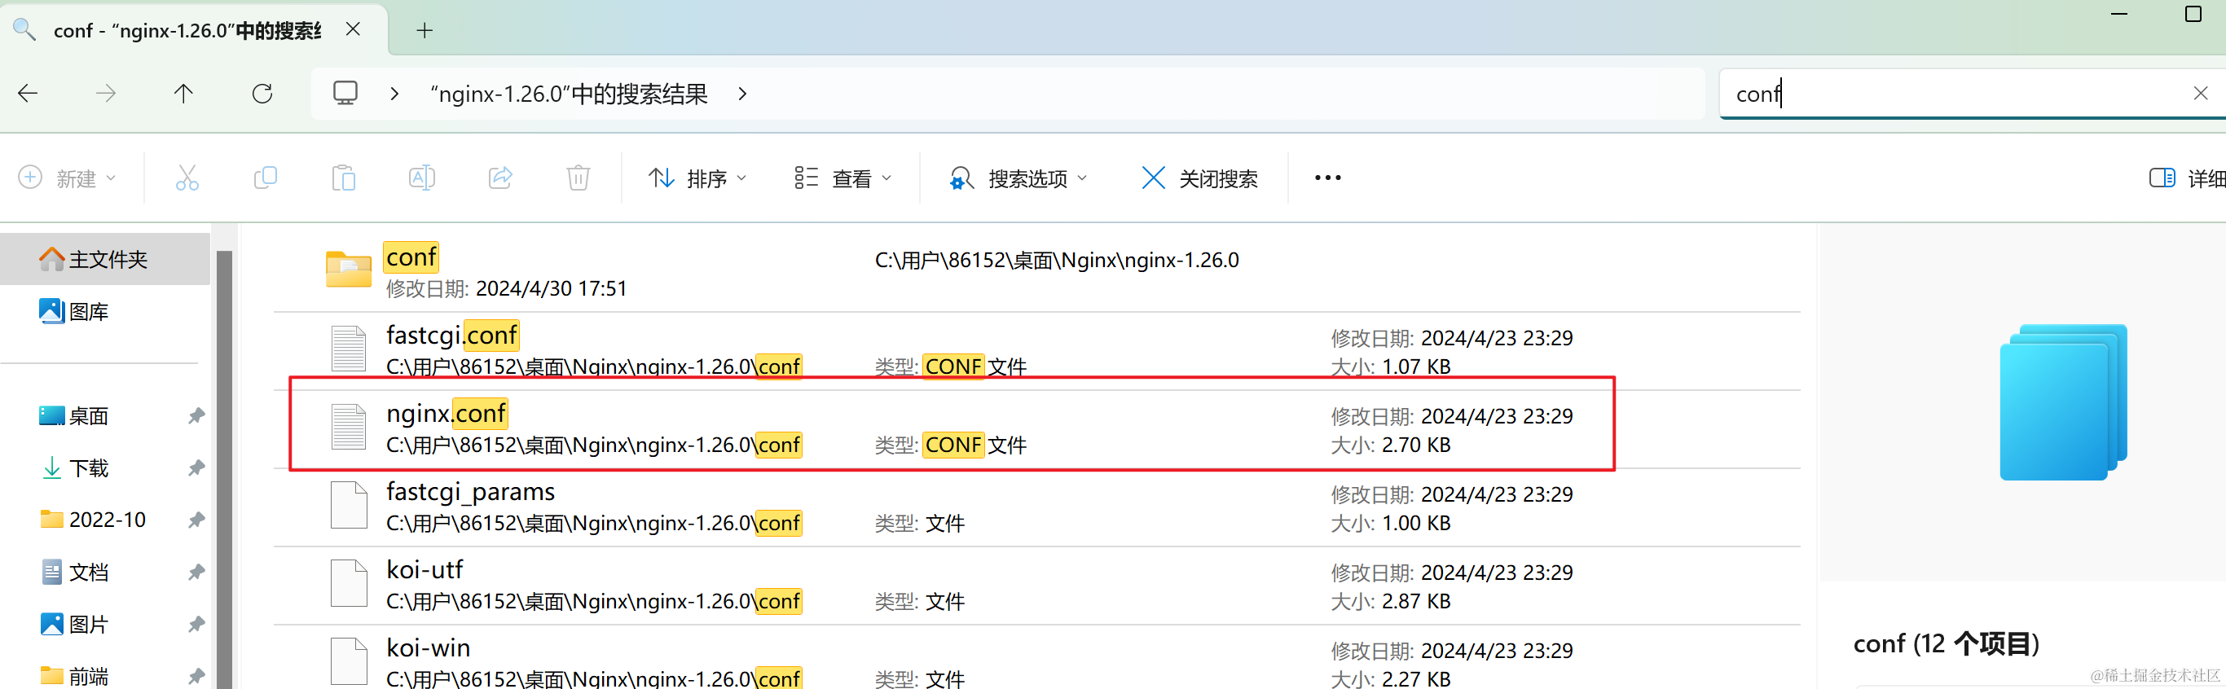Open the 排序 sort dropdown
This screenshot has height=689, width=2226.
click(697, 178)
